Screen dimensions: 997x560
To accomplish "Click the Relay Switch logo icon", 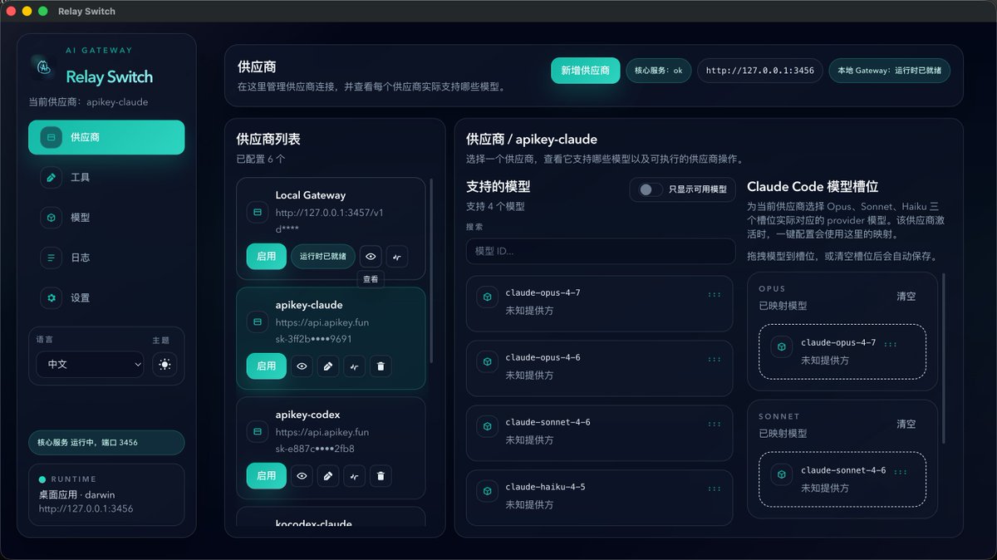I will coord(42,66).
